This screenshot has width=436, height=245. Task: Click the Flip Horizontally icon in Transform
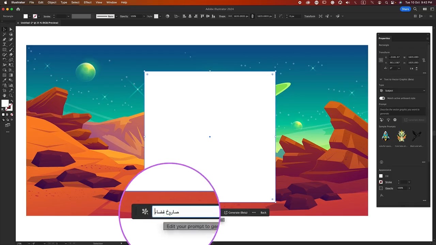point(411,68)
